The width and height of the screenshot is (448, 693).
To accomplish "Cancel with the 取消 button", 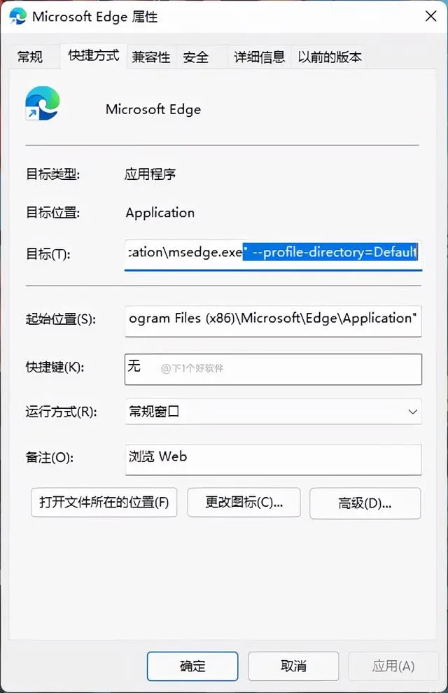I will pos(293,666).
